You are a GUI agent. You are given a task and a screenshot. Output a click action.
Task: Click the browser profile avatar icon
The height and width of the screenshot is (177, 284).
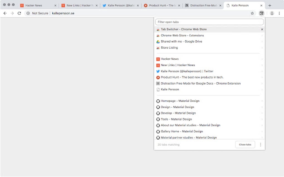point(272,13)
